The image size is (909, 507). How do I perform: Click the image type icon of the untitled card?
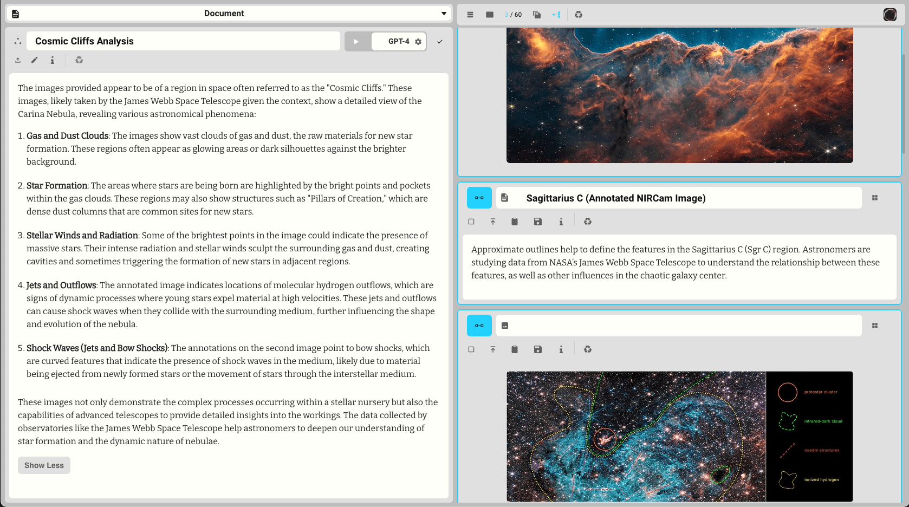pos(505,326)
